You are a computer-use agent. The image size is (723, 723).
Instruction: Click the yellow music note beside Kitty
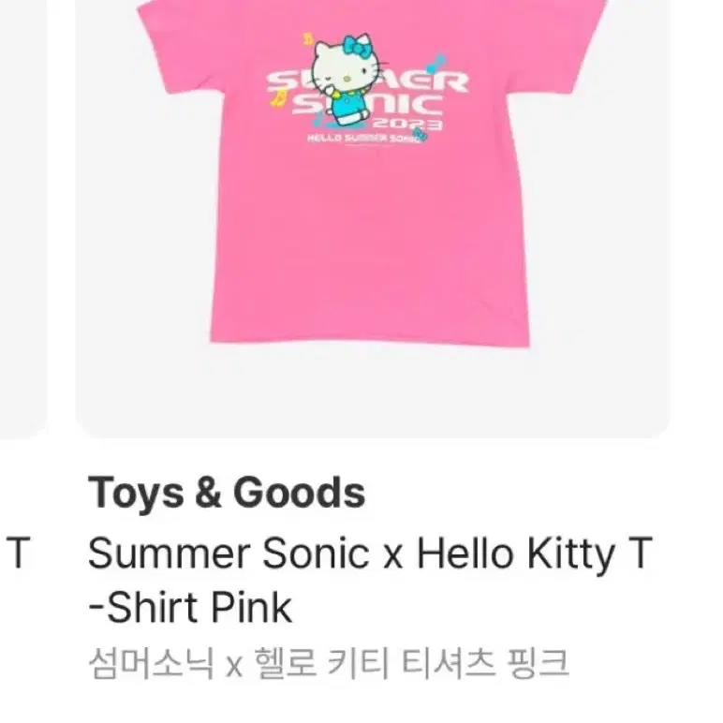[277, 98]
